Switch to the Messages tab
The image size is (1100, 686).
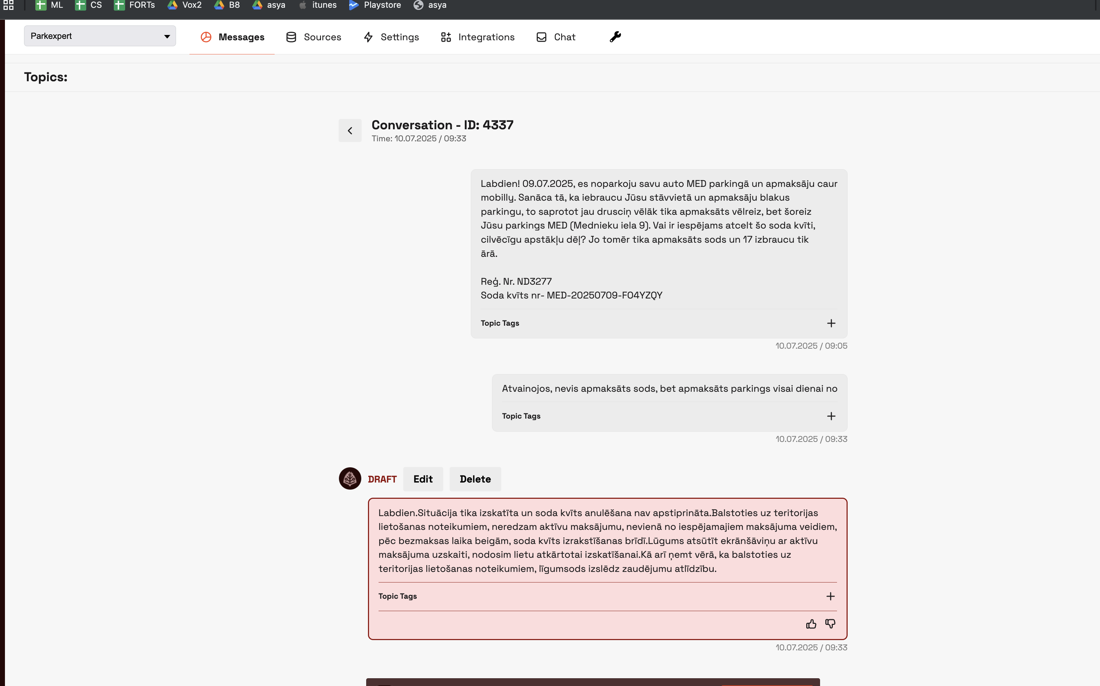click(232, 37)
